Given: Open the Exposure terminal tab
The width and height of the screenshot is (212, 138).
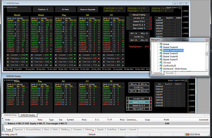Looking at the screenshot, I should [19, 130].
